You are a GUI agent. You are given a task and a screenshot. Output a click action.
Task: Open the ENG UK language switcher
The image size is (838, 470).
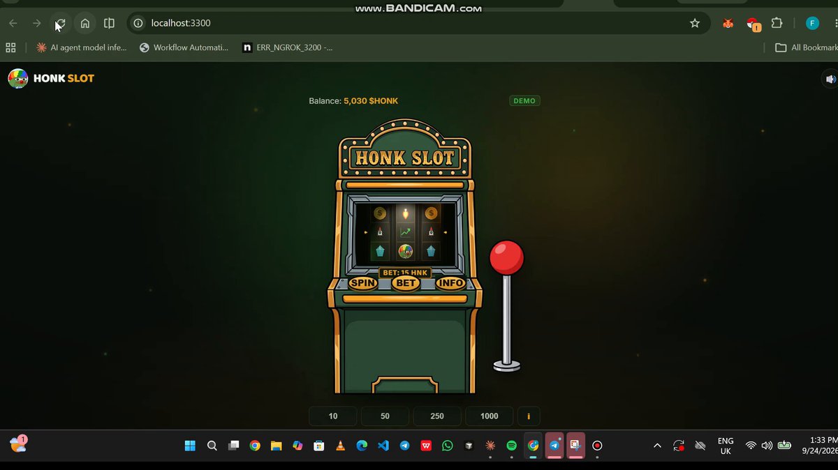[x=726, y=446]
